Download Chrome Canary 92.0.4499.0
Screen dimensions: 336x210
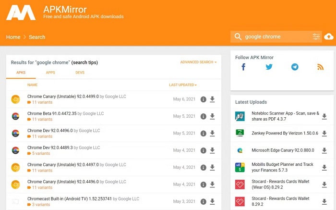coord(212,99)
